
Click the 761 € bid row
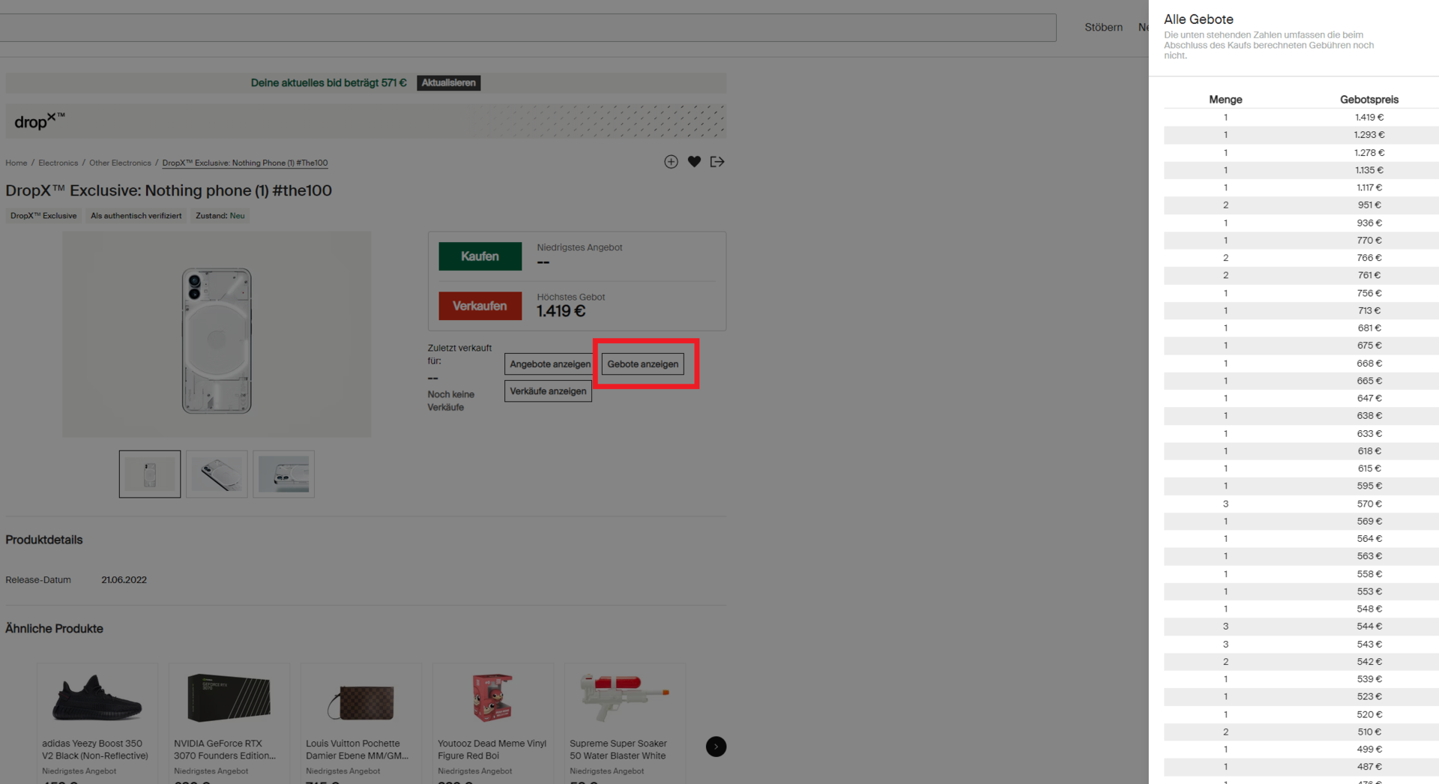[1301, 275]
